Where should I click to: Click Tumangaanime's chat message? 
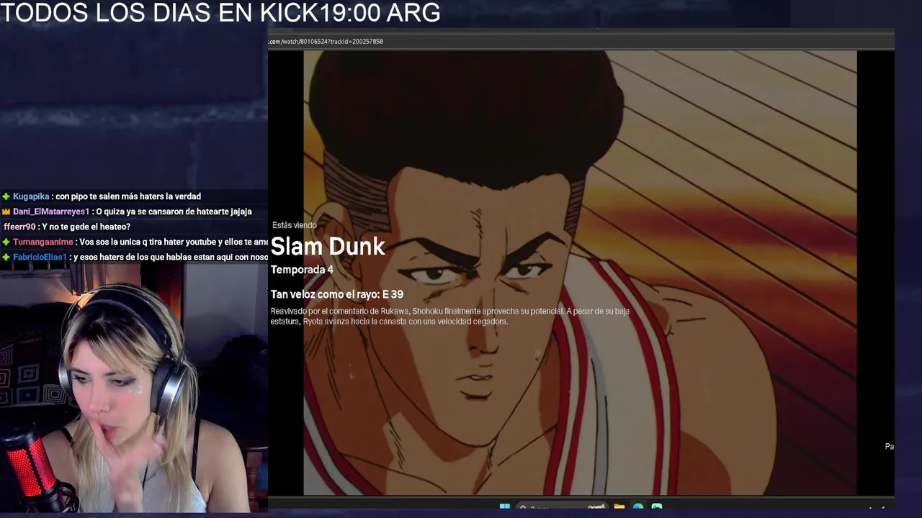pos(135,242)
